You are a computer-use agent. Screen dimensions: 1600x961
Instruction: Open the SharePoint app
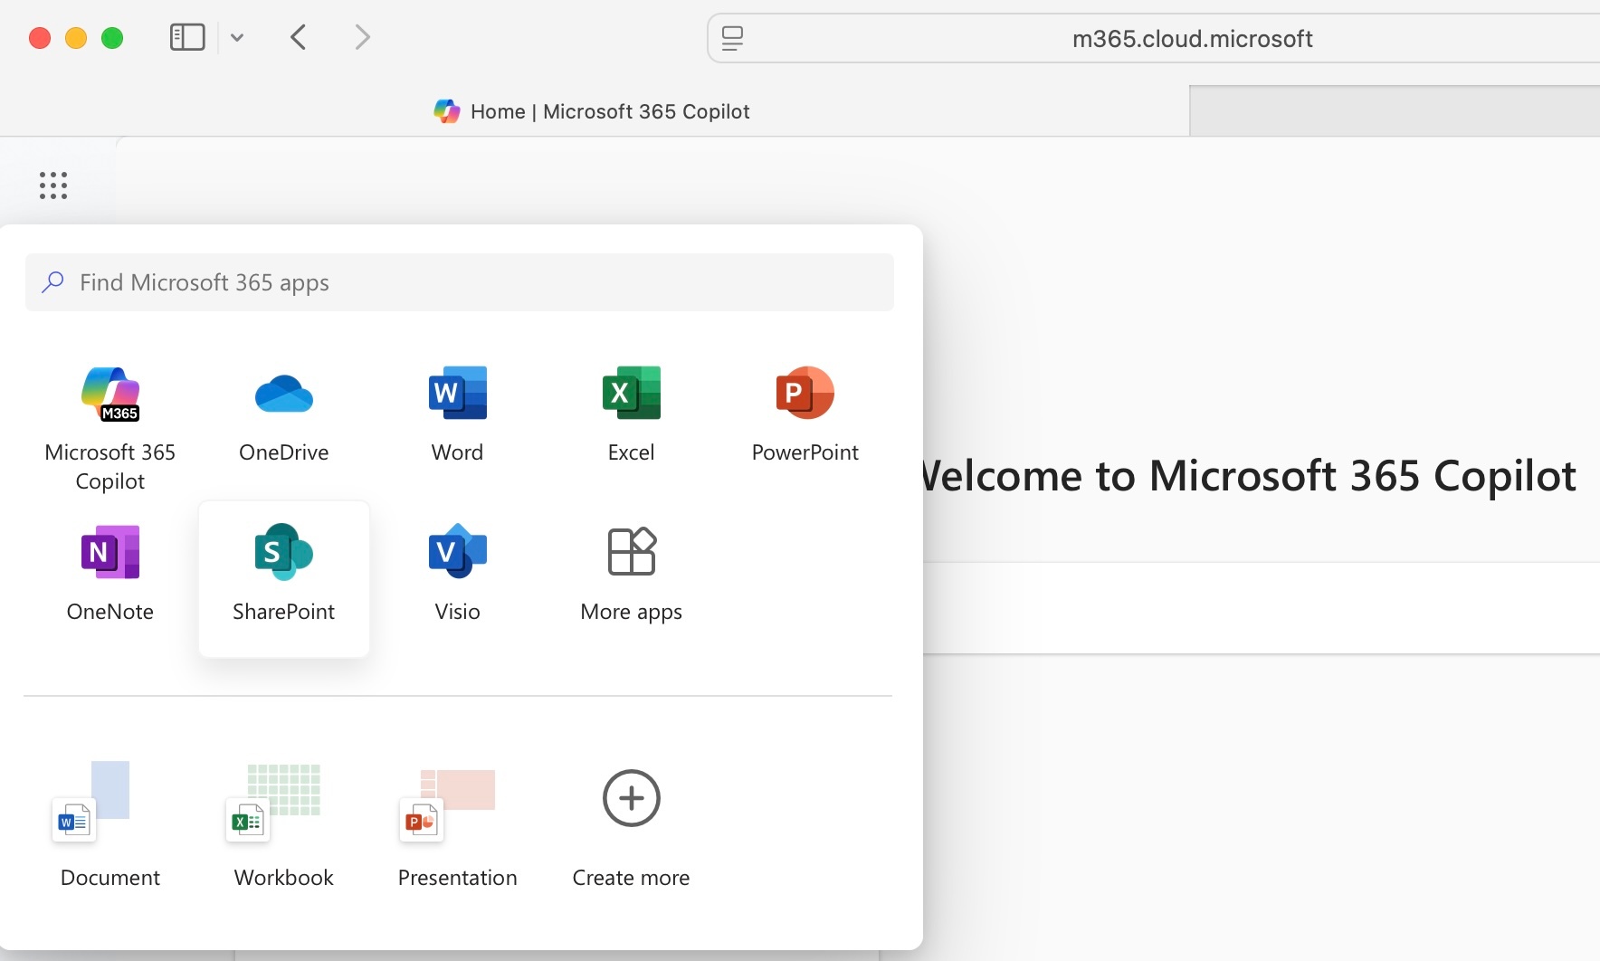pos(284,577)
